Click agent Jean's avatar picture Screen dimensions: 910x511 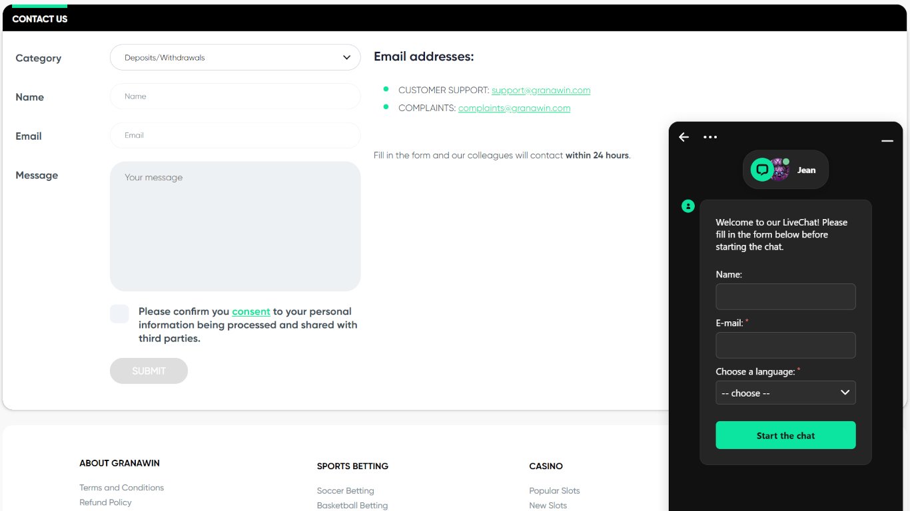click(780, 170)
